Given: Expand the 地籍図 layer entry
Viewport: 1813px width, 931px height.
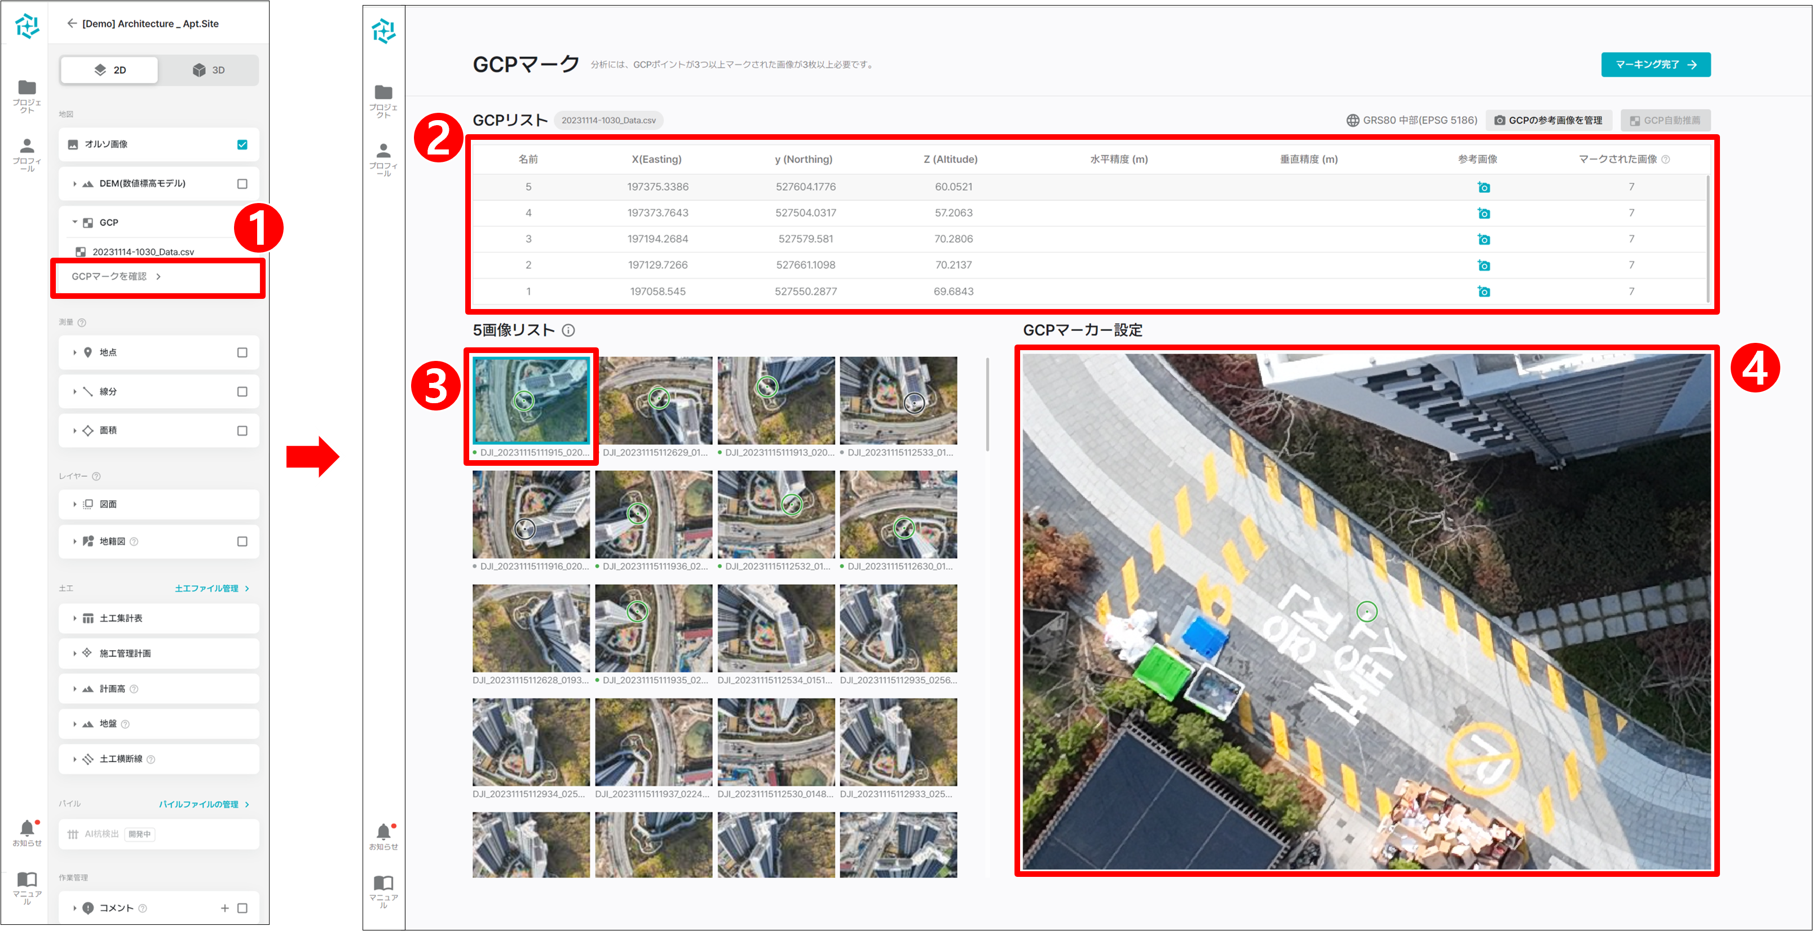Looking at the screenshot, I should (x=74, y=541).
